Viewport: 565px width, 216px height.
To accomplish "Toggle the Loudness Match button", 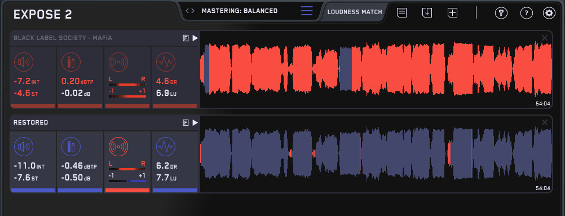I will tap(355, 12).
